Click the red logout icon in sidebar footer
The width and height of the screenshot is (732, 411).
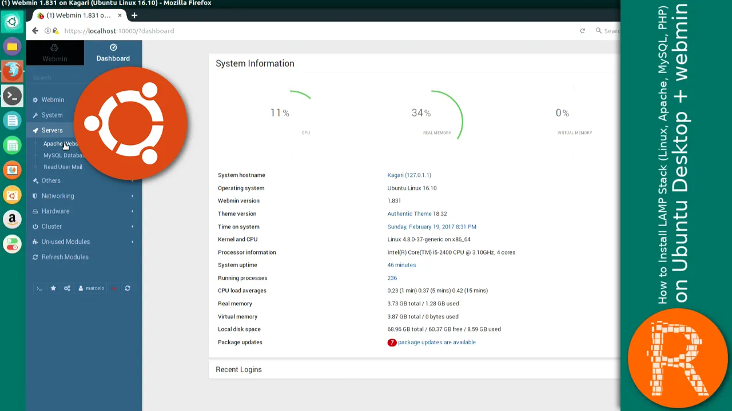click(x=114, y=288)
